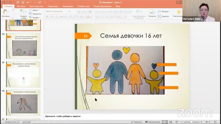
Task: Click the Bold formatting icon
Action: point(47,17)
